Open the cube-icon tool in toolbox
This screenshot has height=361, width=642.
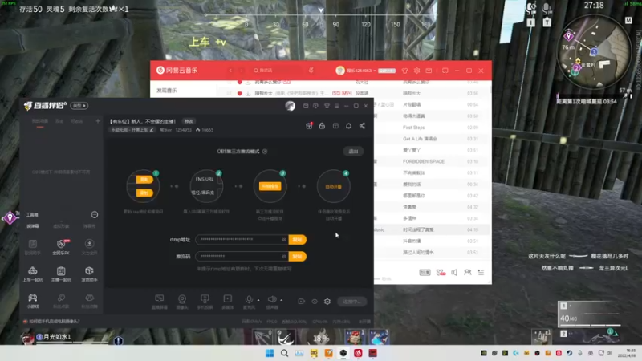click(89, 274)
